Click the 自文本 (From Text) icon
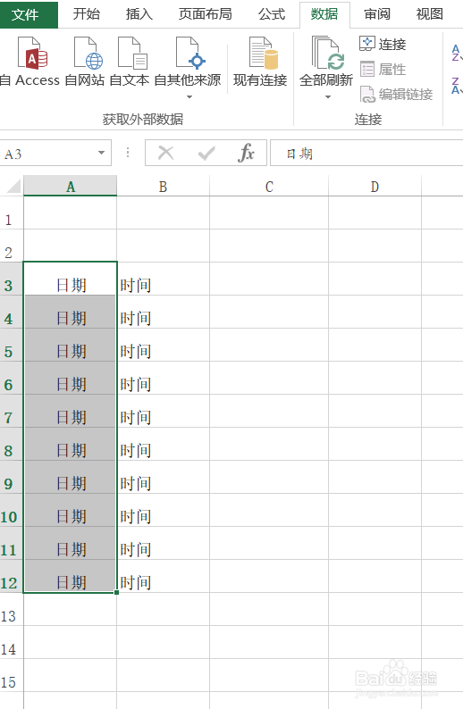This screenshot has height=709, width=463. (131, 53)
